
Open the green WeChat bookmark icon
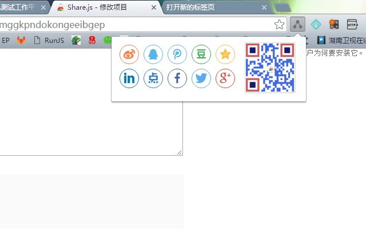(108, 40)
